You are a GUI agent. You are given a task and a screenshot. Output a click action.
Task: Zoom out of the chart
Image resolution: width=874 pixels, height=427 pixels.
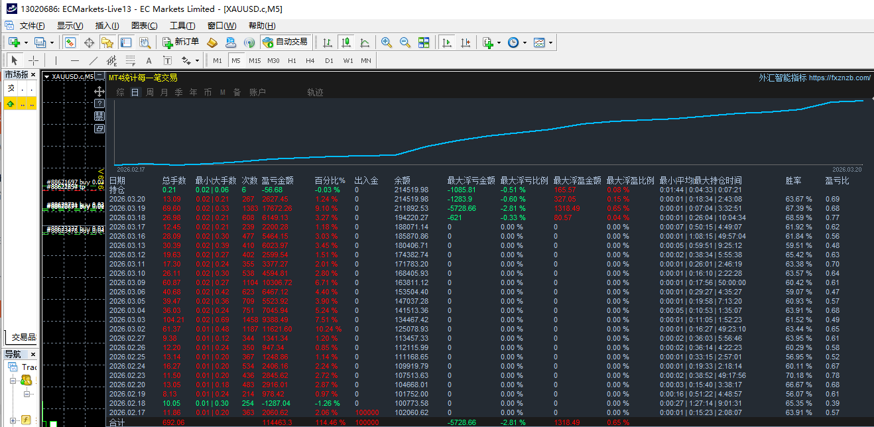pos(405,42)
